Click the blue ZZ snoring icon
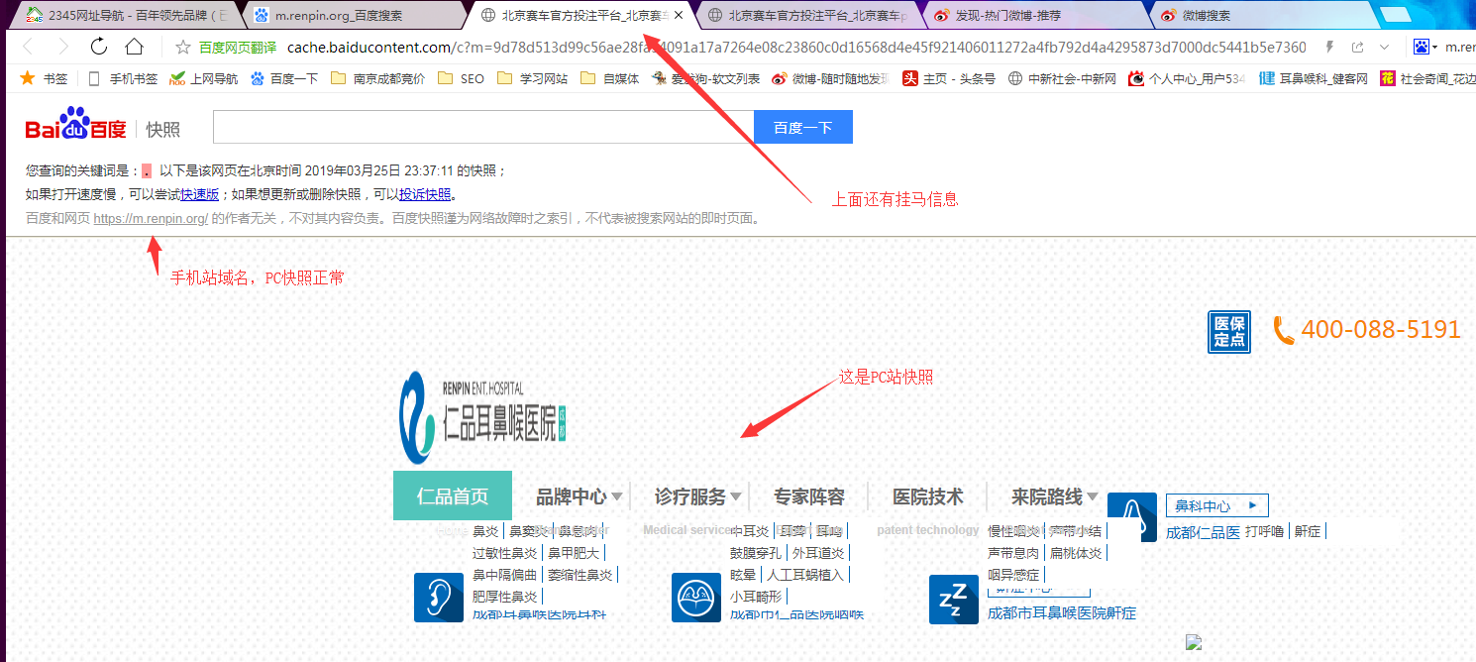1476x662 pixels. coord(954,600)
